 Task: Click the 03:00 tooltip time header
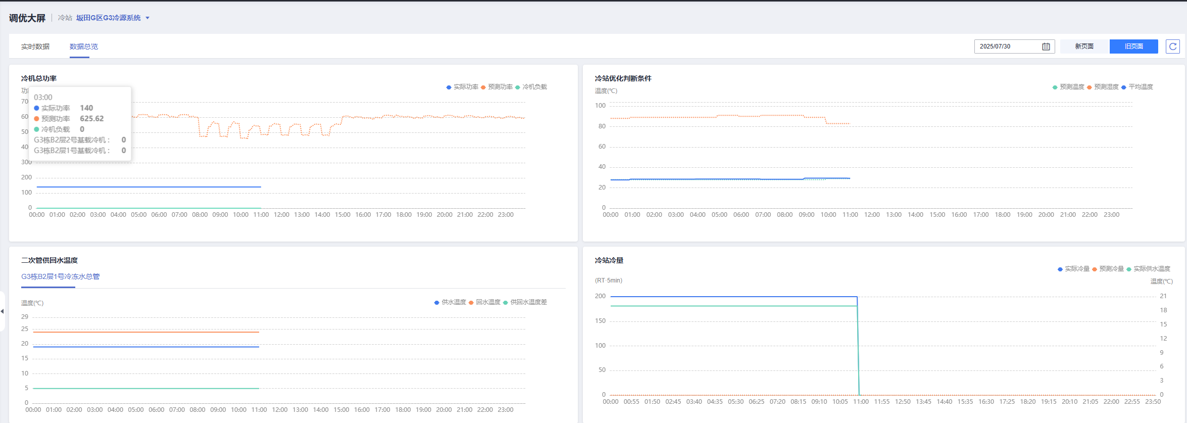[43, 98]
